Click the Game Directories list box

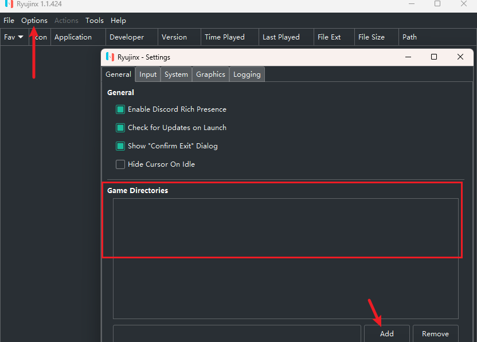pyautogui.click(x=286, y=258)
